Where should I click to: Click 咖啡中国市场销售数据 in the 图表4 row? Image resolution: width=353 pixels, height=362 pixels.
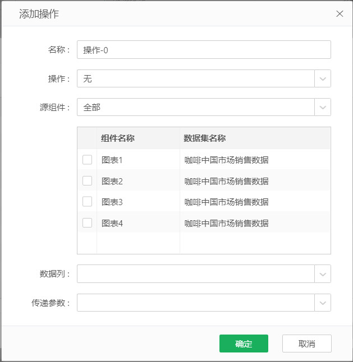(x=226, y=223)
